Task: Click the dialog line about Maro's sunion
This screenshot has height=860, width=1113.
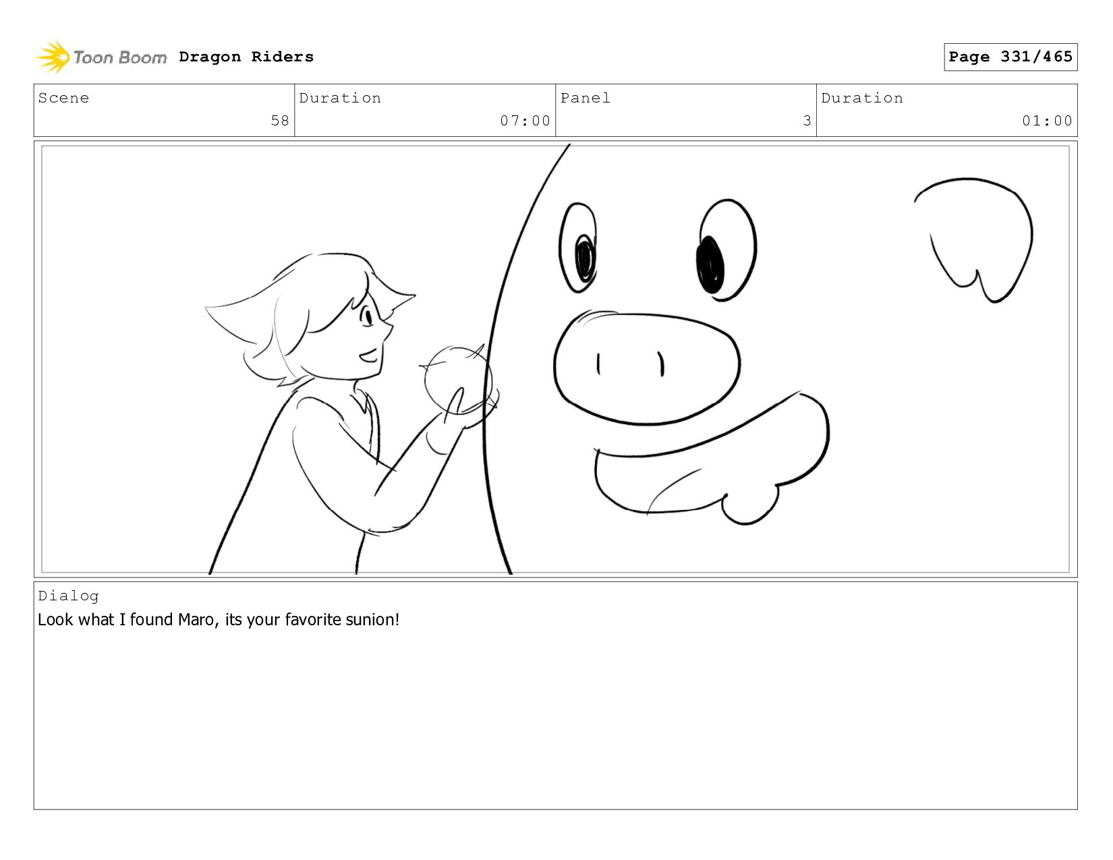Action: coord(219,619)
